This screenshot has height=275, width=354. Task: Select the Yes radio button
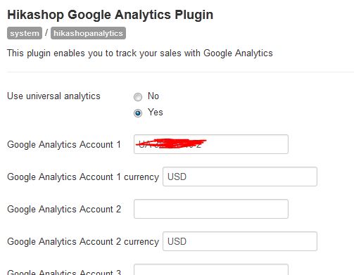(x=138, y=113)
